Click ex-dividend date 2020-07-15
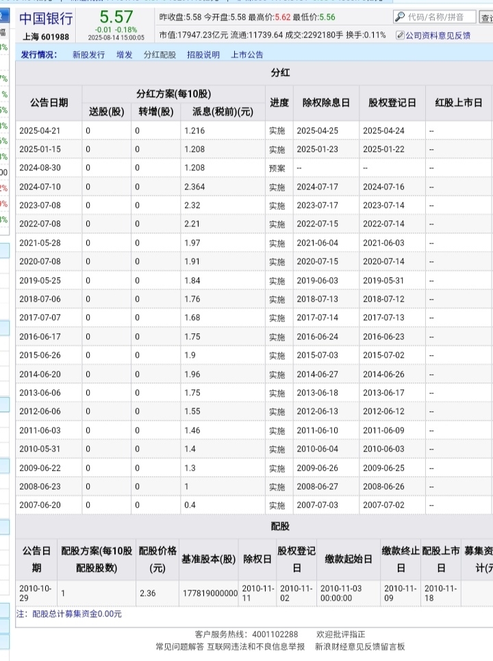The image size is (493, 661). (318, 261)
